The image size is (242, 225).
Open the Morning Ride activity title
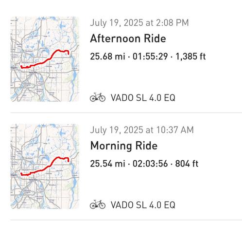coord(124,146)
